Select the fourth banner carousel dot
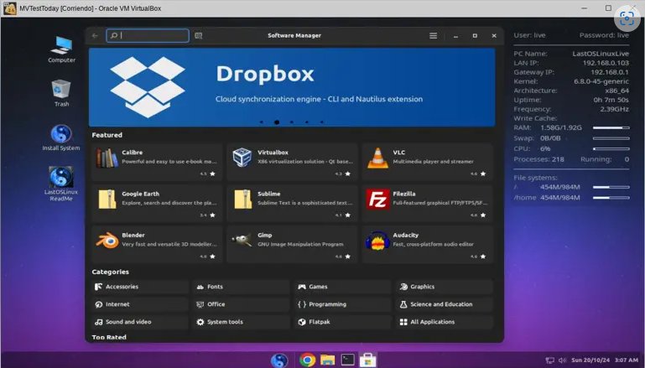 (306, 122)
